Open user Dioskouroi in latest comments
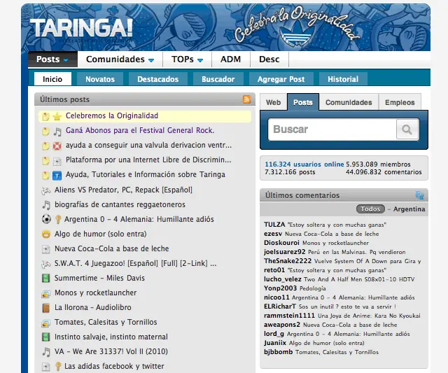448x373 pixels. point(281,243)
